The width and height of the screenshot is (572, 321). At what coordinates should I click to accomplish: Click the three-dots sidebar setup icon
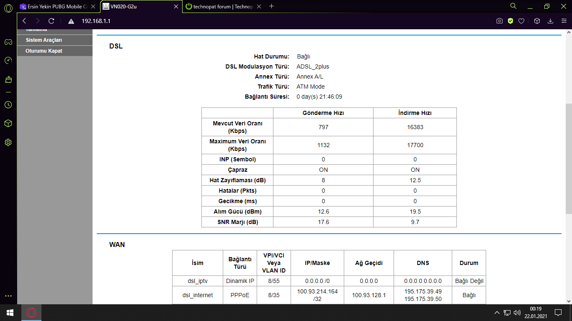(x=8, y=296)
